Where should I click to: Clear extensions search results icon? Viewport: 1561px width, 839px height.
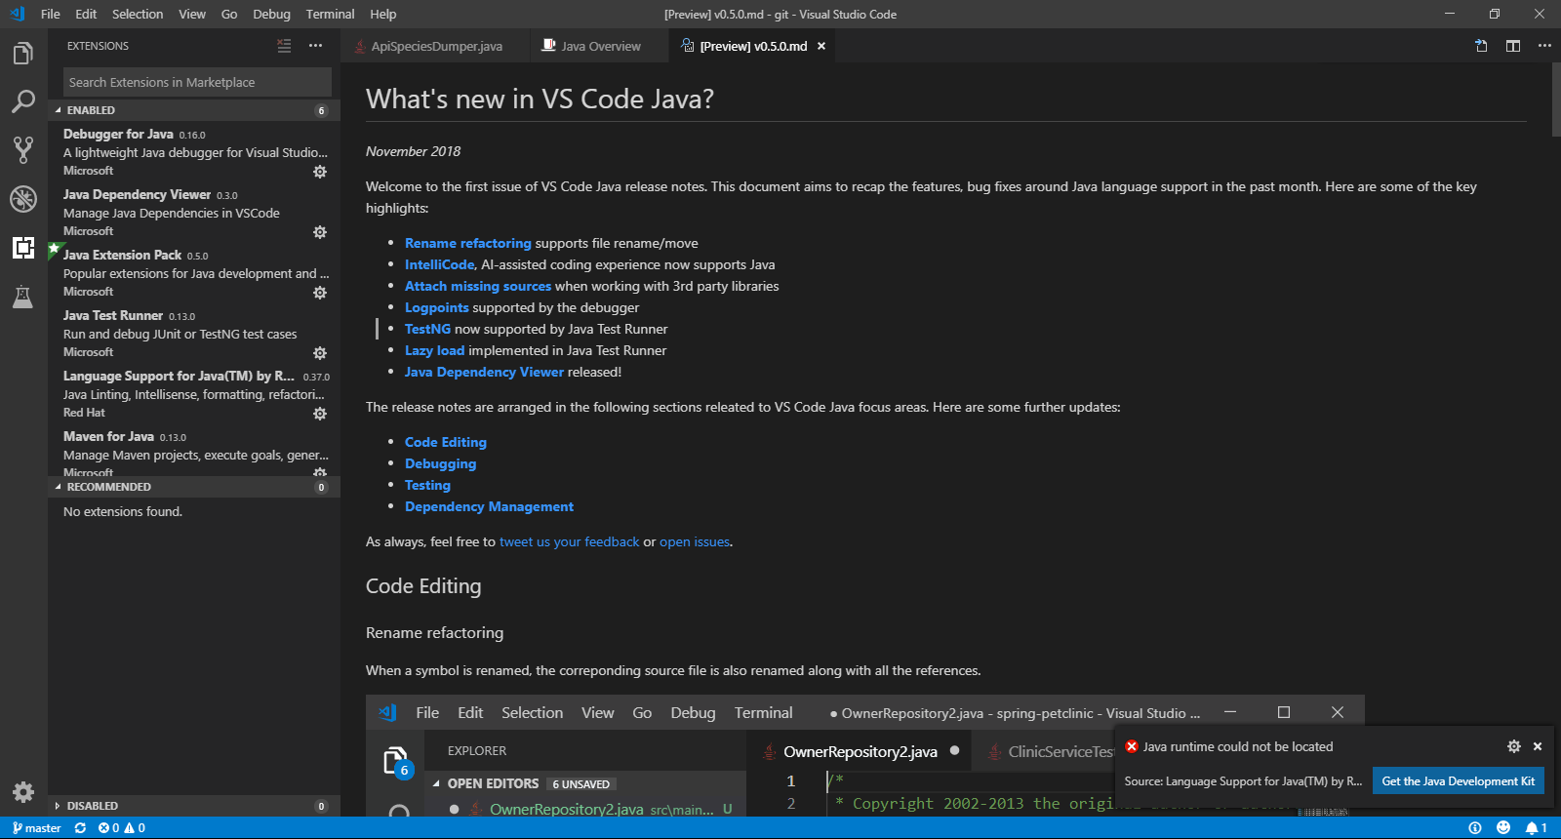coord(284,46)
